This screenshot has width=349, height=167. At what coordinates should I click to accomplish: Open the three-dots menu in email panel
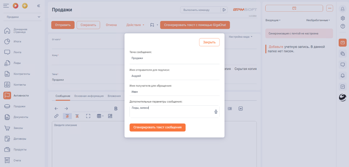tap(330, 8)
